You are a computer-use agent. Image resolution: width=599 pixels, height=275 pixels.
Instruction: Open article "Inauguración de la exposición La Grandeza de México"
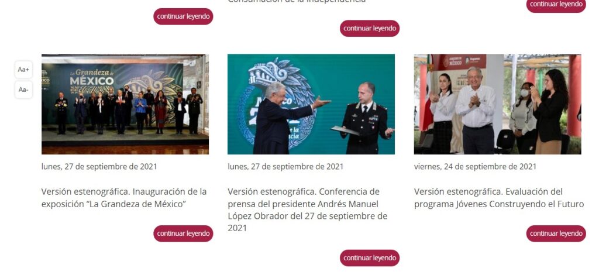tap(124, 197)
